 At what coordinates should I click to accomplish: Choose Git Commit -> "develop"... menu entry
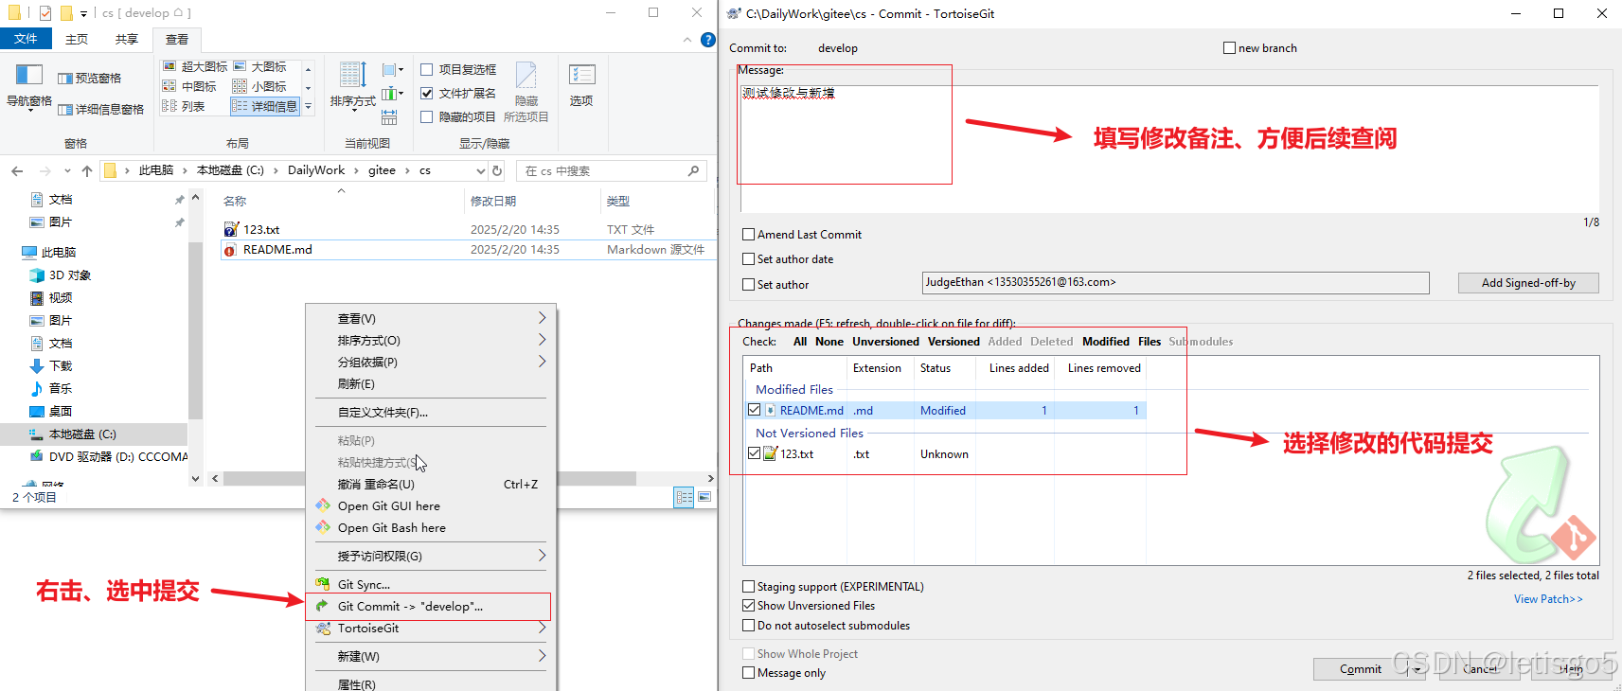[430, 606]
